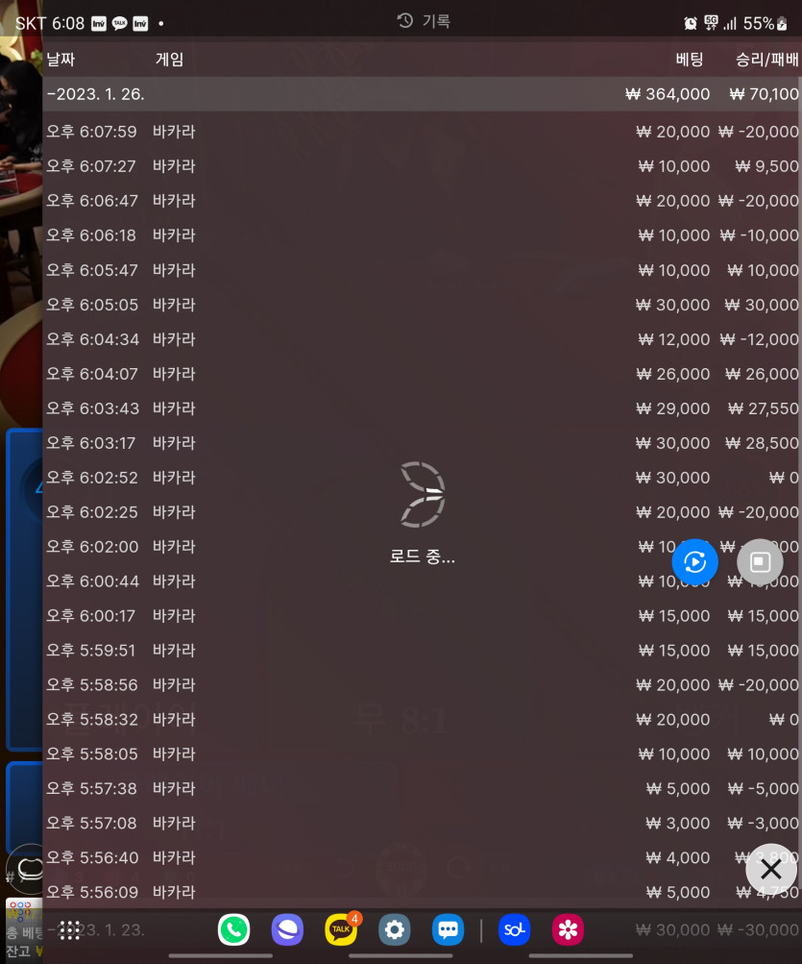Tap the ₩ 27,550 win amount
The width and height of the screenshot is (802, 964).
click(x=764, y=408)
